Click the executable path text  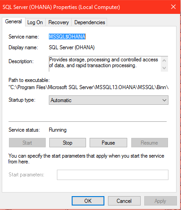click(x=89, y=87)
